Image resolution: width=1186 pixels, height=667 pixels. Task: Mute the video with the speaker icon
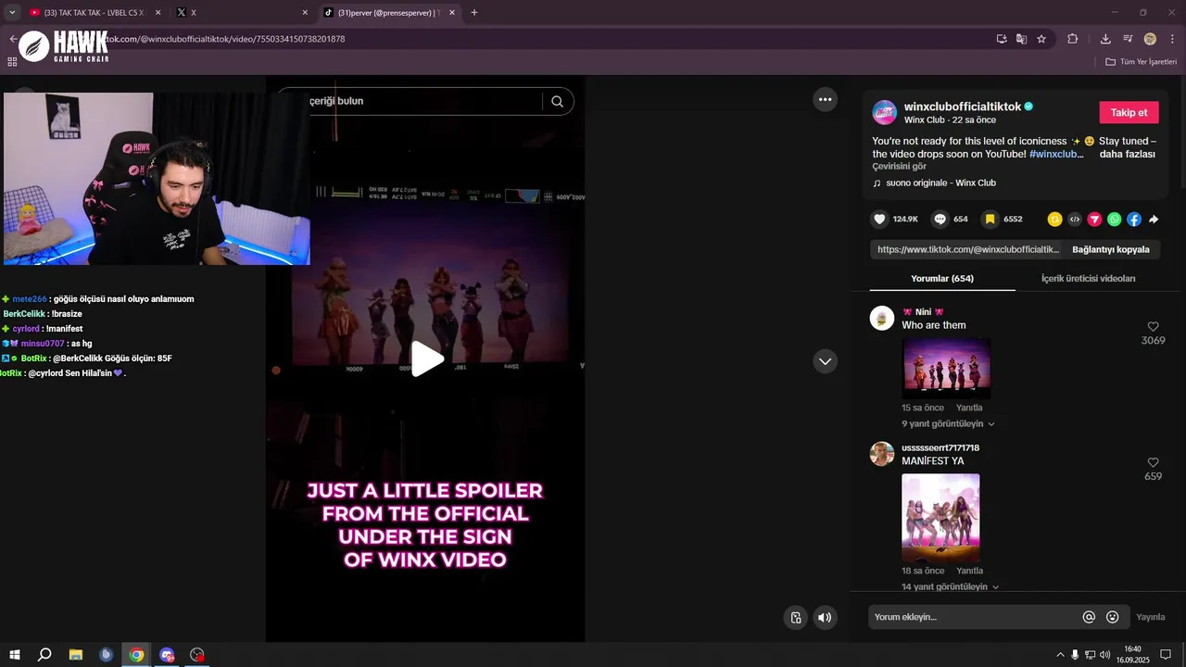[x=825, y=618]
